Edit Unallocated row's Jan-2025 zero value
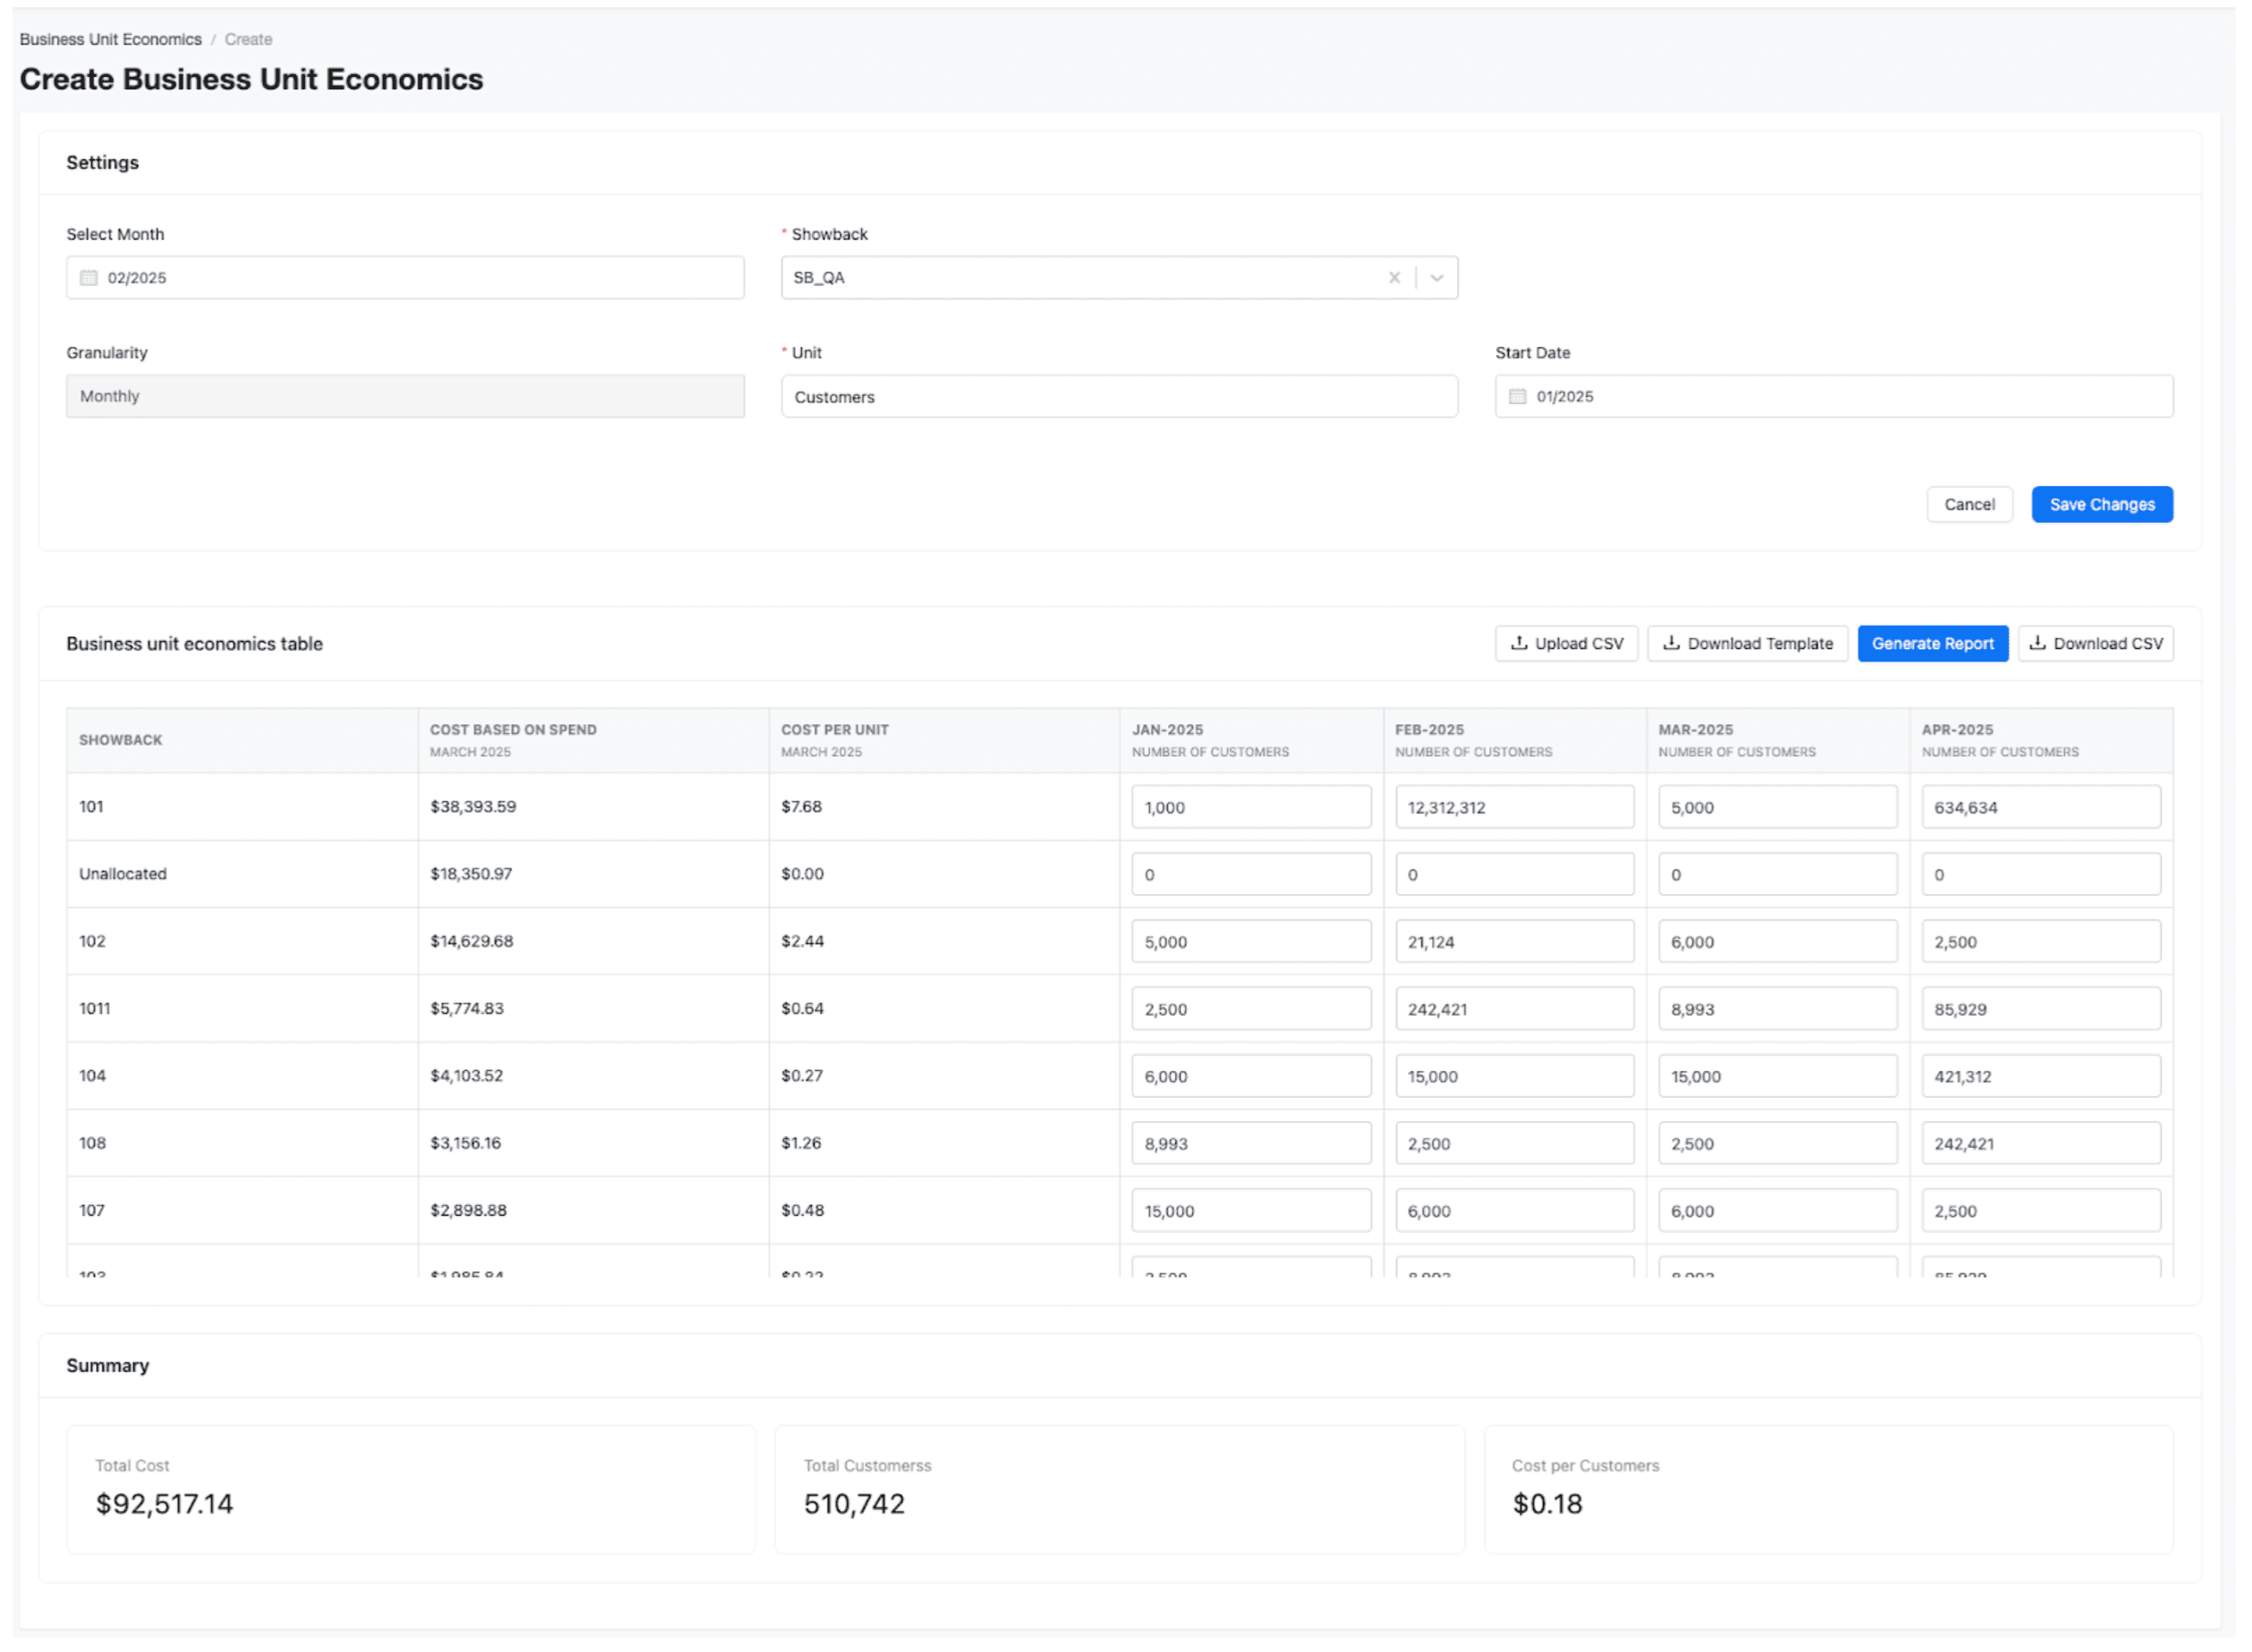 pyautogui.click(x=1250, y=873)
